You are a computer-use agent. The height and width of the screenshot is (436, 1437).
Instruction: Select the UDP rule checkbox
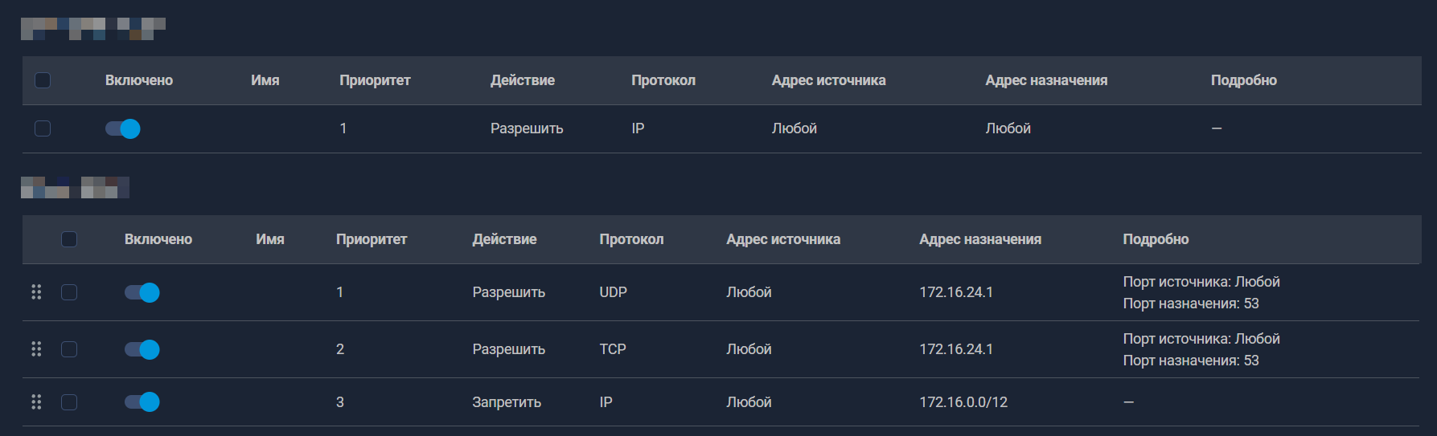point(69,292)
